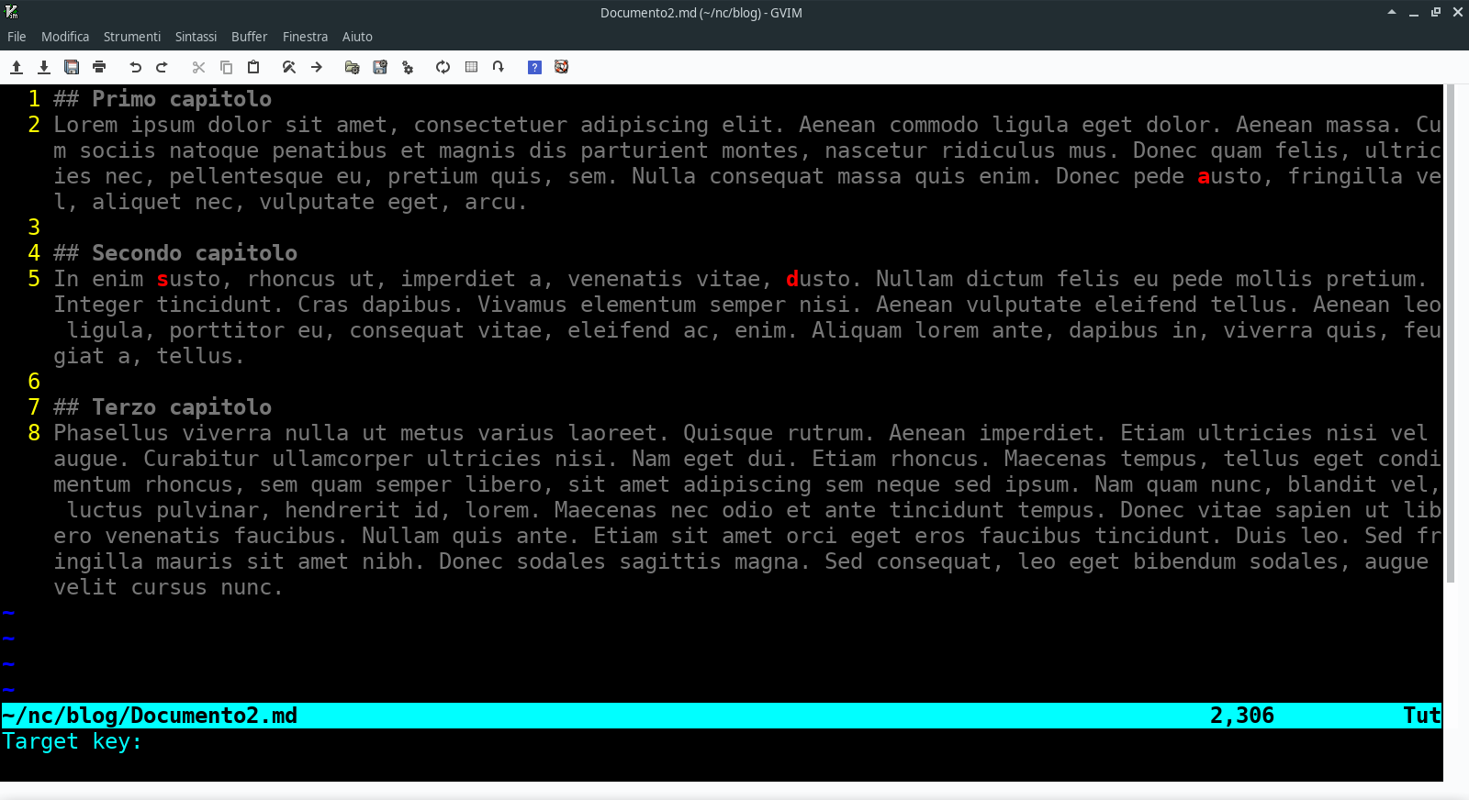
Task: Click the build tags grid icon
Action: 471,67
